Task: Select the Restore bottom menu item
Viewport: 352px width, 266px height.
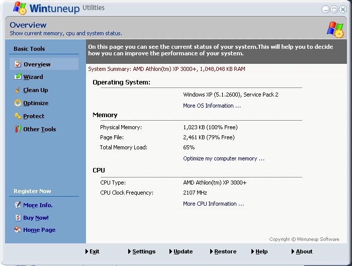Action: [x=223, y=251]
